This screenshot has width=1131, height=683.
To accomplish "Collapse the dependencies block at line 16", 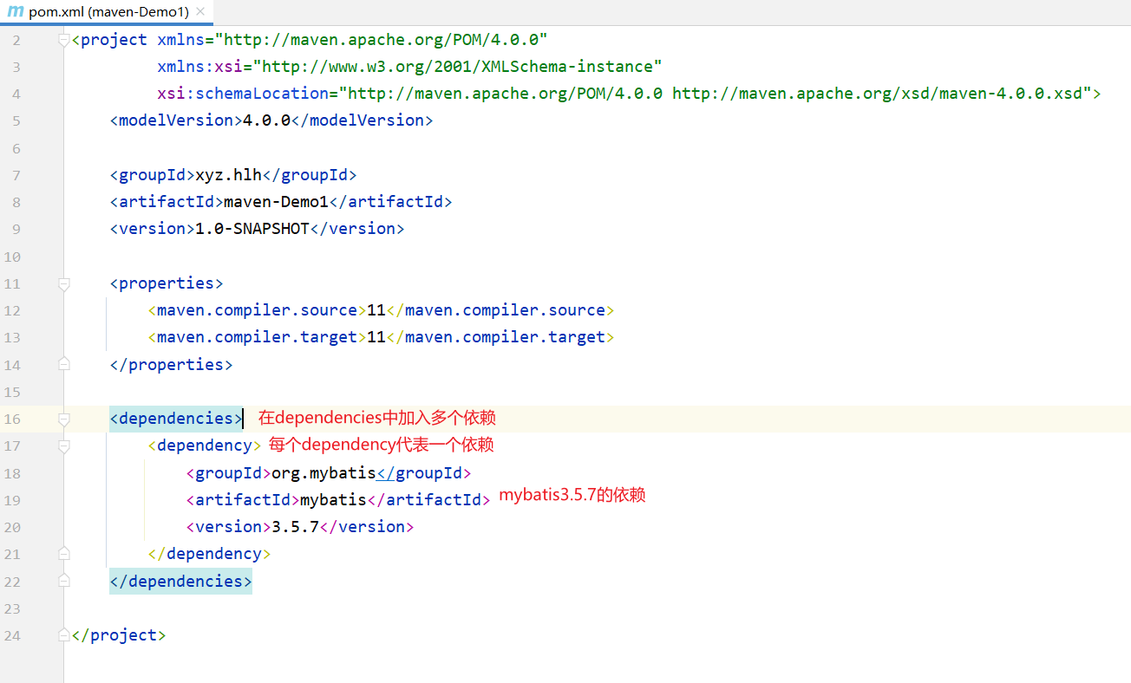I will pyautogui.click(x=63, y=419).
